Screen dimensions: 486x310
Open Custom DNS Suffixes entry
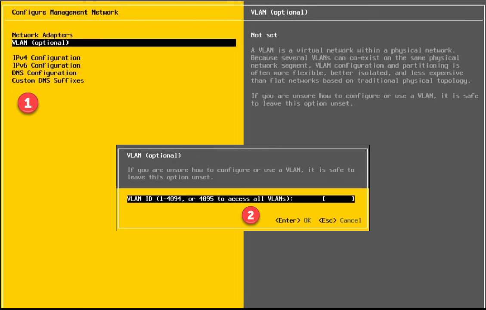click(x=48, y=81)
